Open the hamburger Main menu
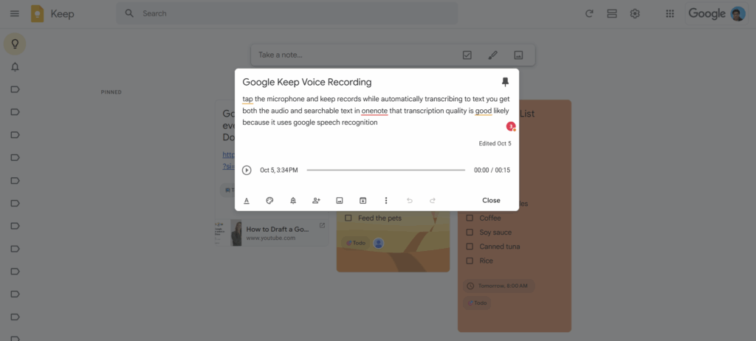 (x=15, y=13)
